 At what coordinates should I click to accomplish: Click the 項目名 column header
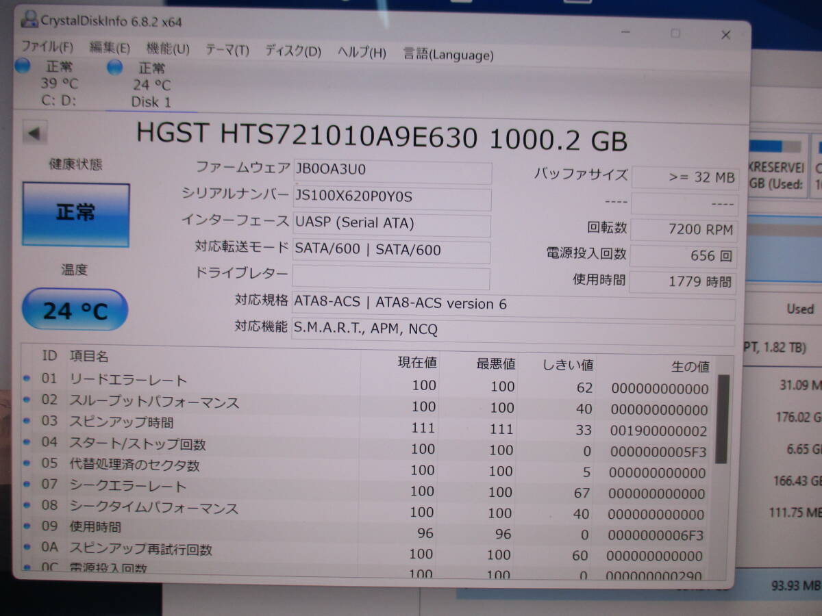pos(89,357)
